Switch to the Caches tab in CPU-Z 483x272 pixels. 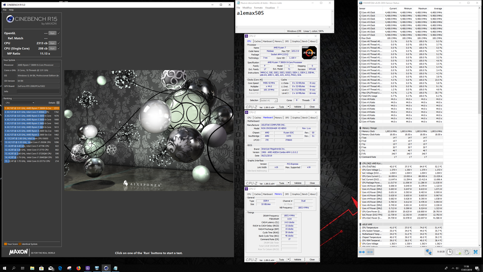click(258, 41)
